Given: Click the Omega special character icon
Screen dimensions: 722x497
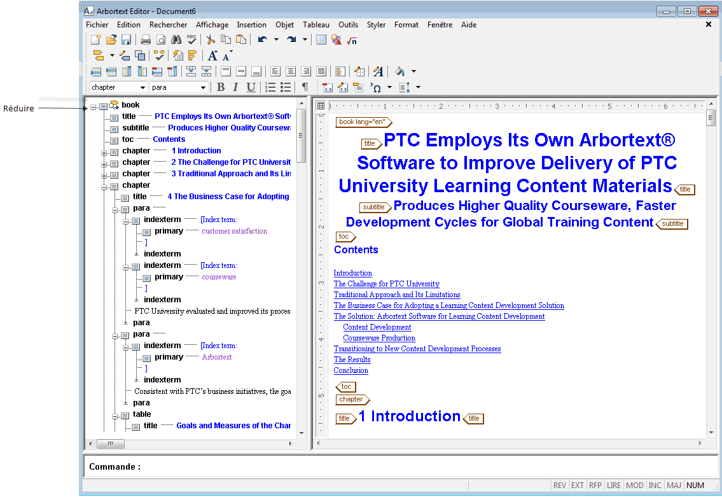Looking at the screenshot, I should pyautogui.click(x=376, y=88).
